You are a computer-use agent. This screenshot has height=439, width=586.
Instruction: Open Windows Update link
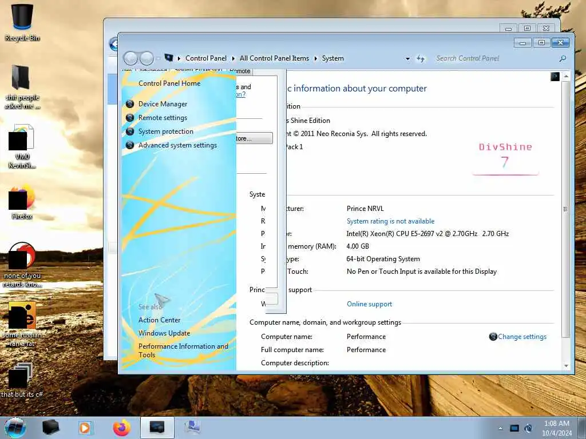pyautogui.click(x=164, y=333)
